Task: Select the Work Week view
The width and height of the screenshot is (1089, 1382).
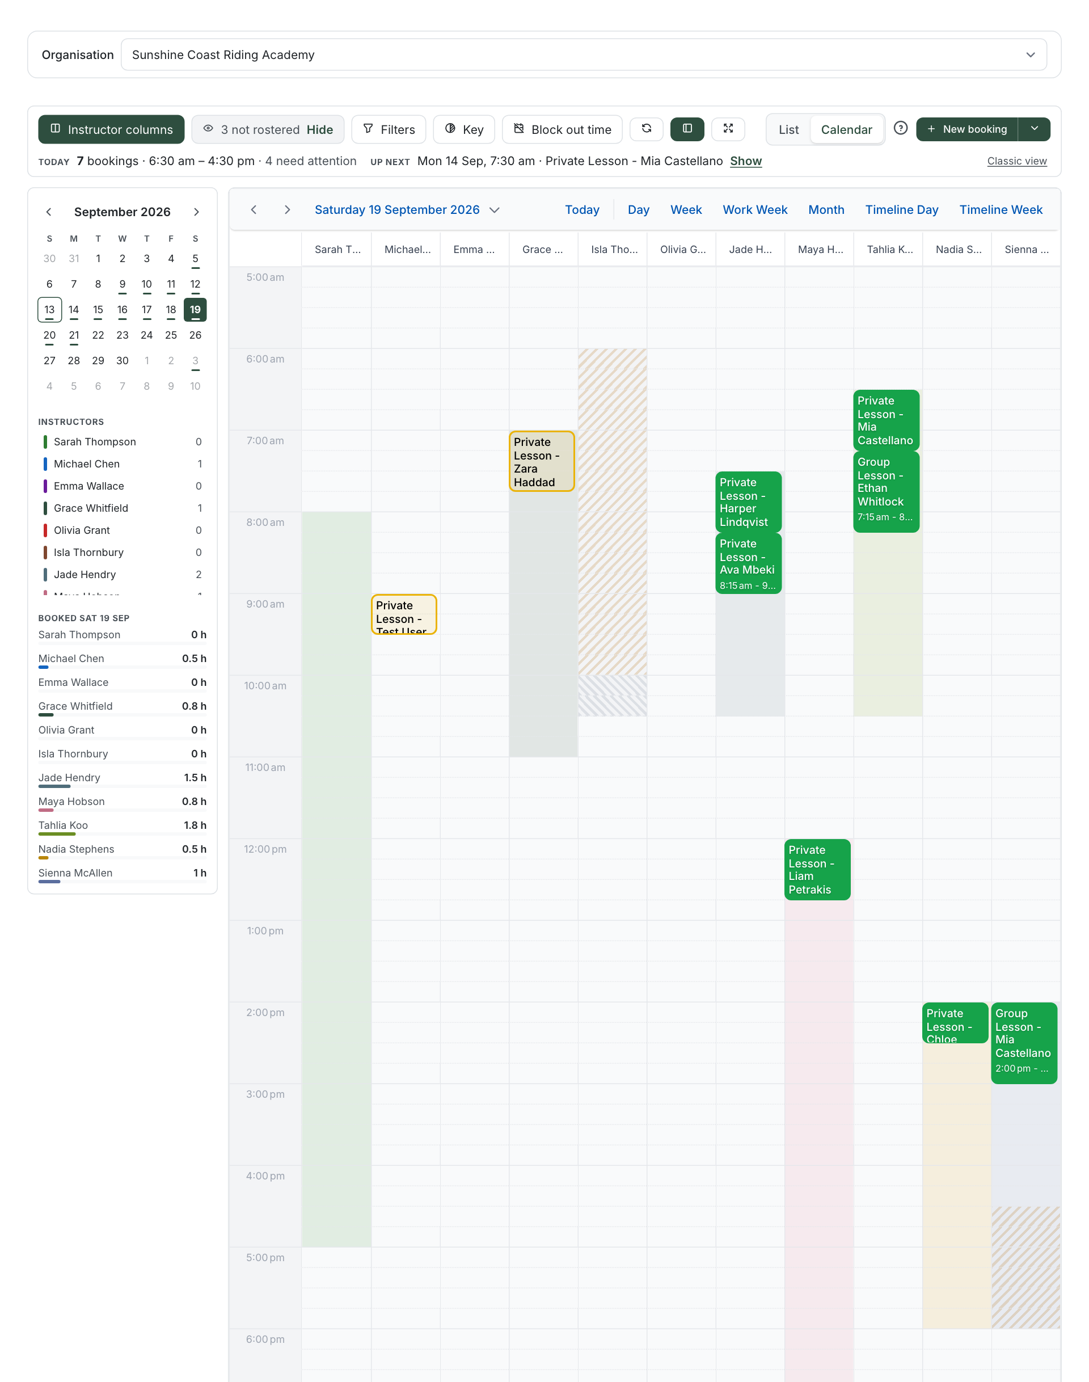Action: click(x=754, y=210)
